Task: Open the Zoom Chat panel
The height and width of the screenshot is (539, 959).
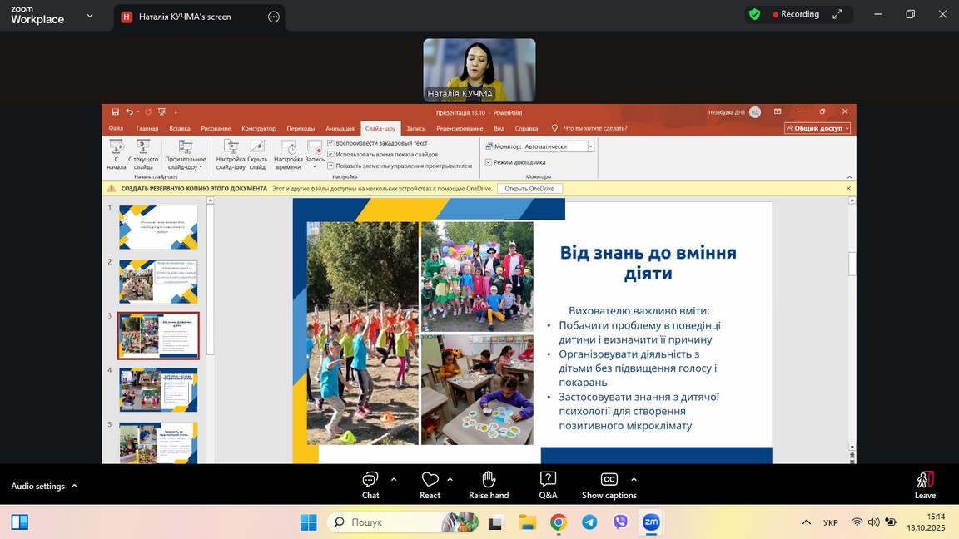Action: 370,480
